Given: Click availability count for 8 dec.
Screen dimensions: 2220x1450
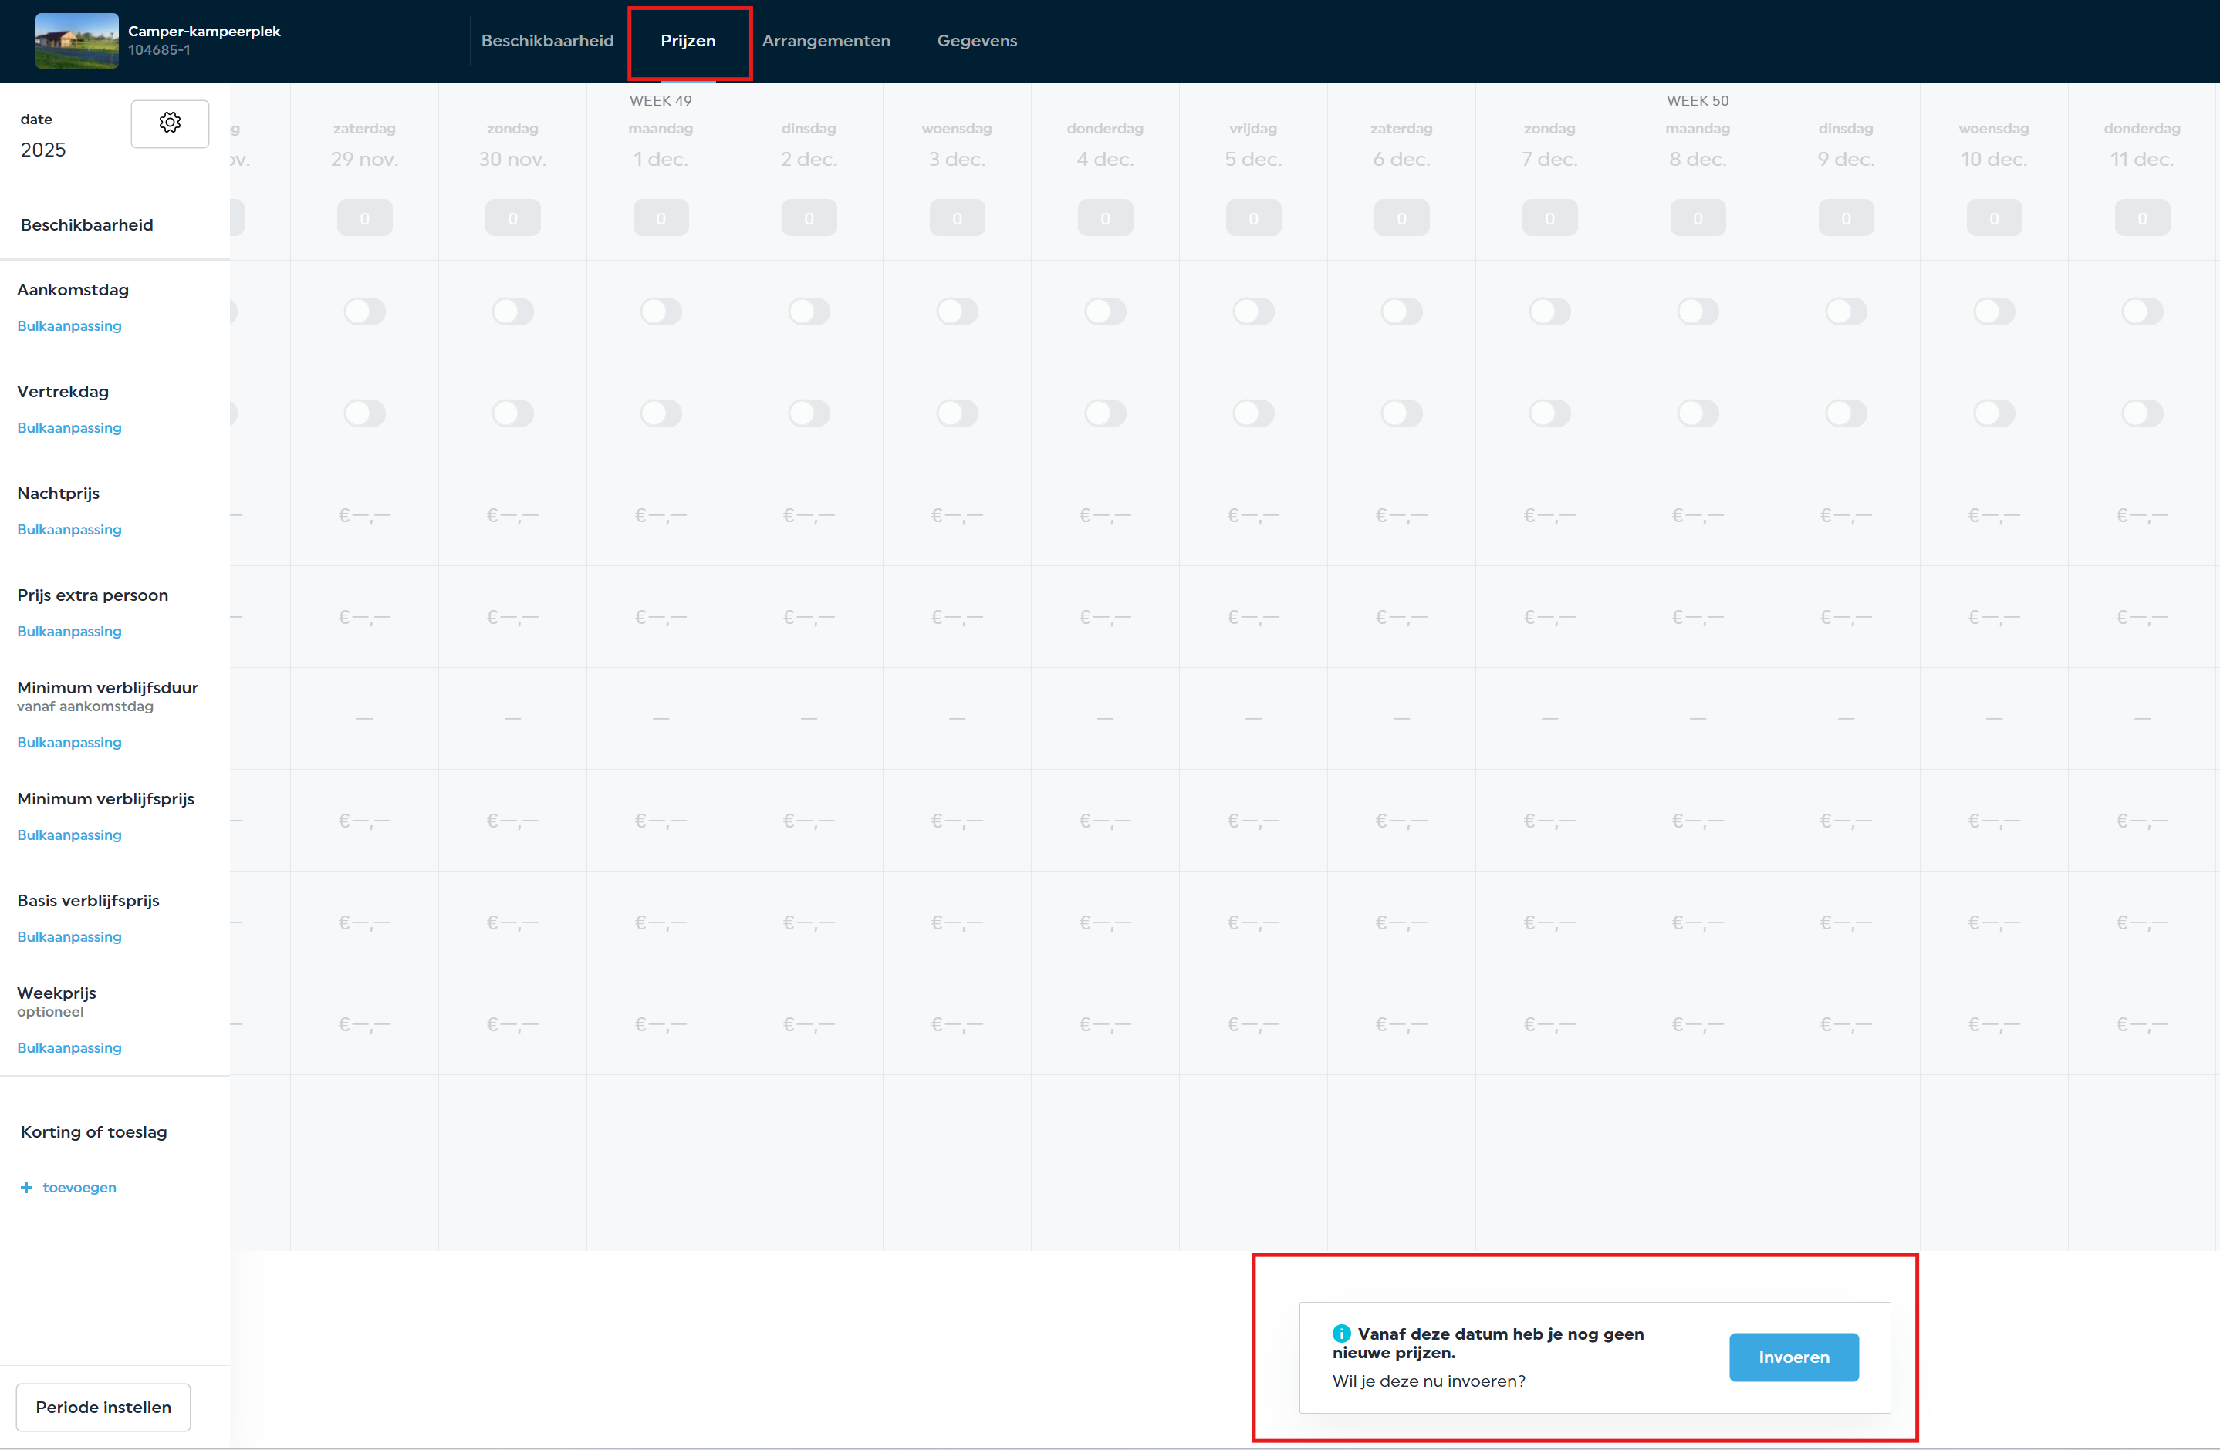Looking at the screenshot, I should tap(1697, 218).
